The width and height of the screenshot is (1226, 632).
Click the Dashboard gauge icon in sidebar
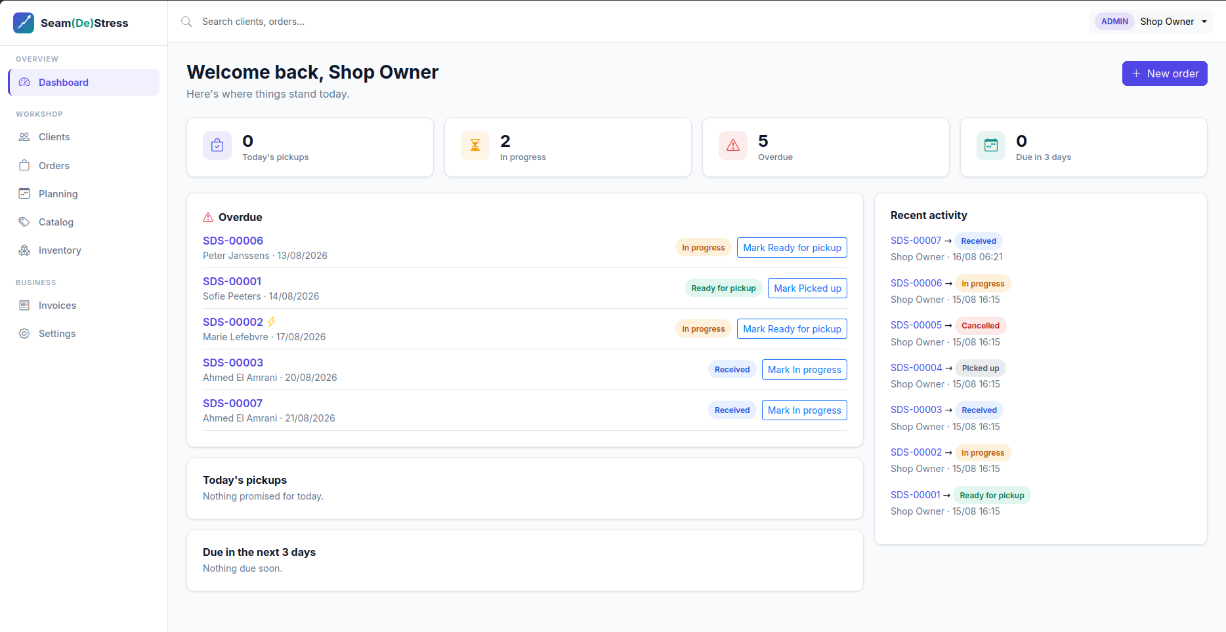coord(24,83)
